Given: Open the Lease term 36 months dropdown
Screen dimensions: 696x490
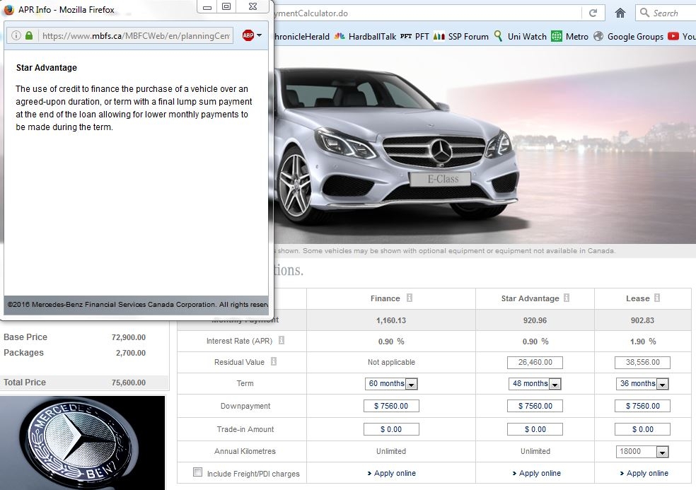Looking at the screenshot, I should [x=642, y=383].
